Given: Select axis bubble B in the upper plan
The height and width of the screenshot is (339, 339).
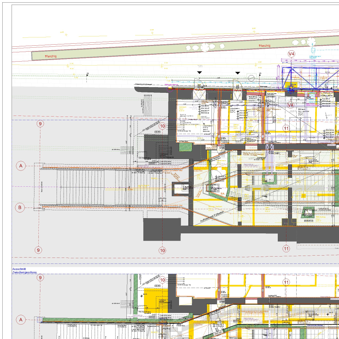Looking at the screenshot, I should pos(20,208).
